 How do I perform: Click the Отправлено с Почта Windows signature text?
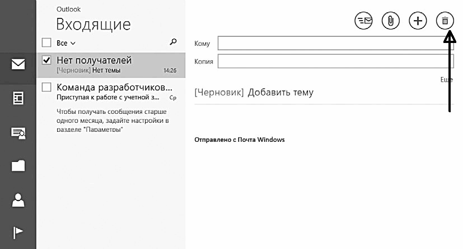pyautogui.click(x=240, y=140)
